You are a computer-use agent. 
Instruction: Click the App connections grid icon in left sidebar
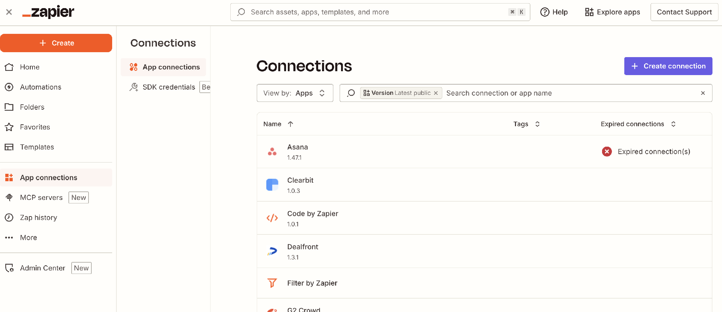tap(9, 177)
